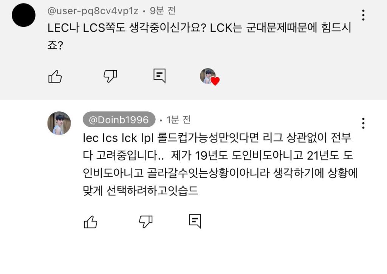Open reply box under @Doinb1996 comment
The image size is (387, 274).
195,221
